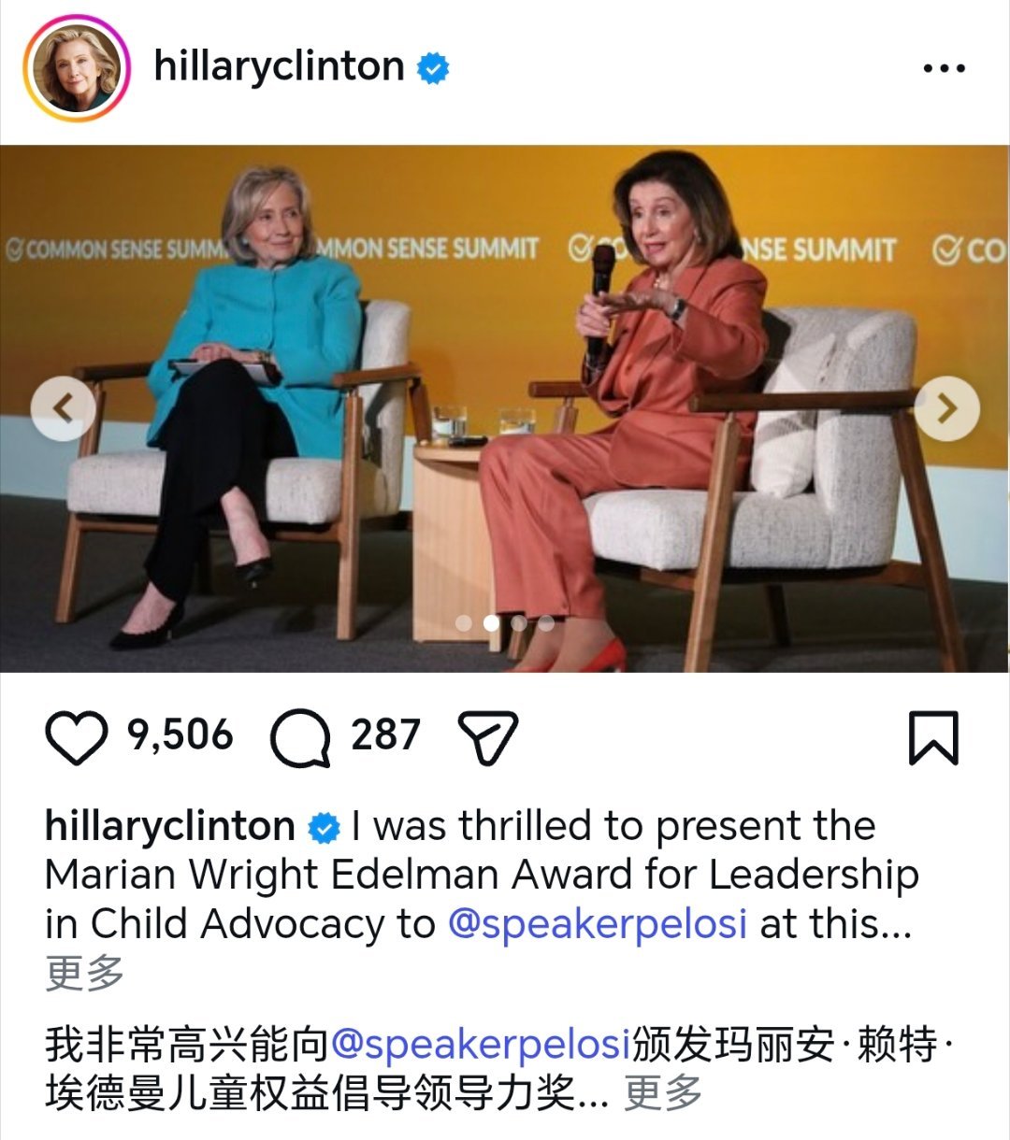
Task: Expand English caption with 更多
Action: (84, 973)
